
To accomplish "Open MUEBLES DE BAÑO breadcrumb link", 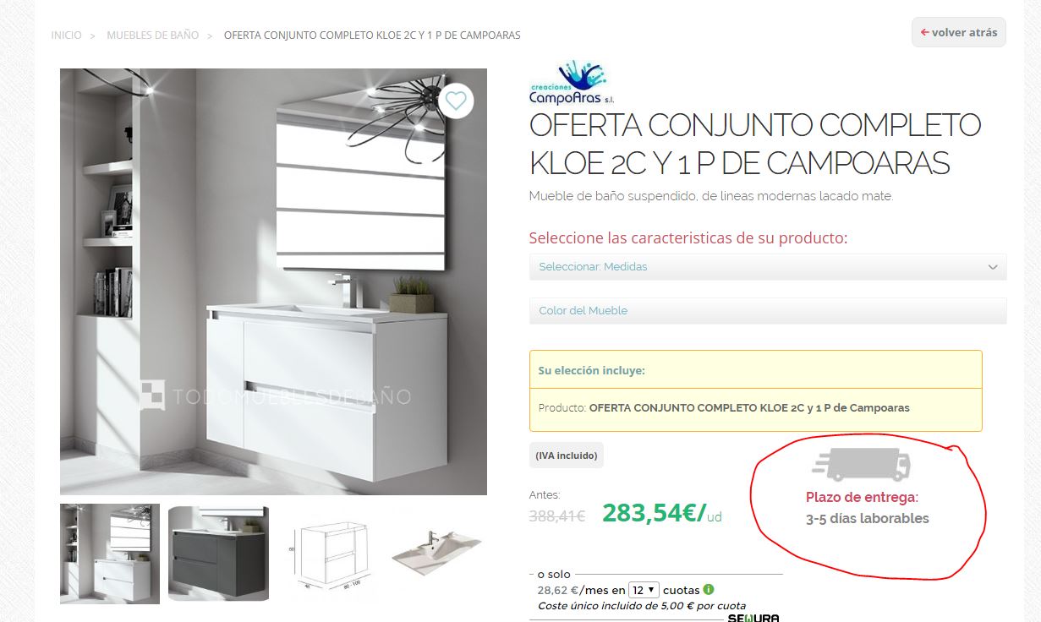I will (x=153, y=35).
